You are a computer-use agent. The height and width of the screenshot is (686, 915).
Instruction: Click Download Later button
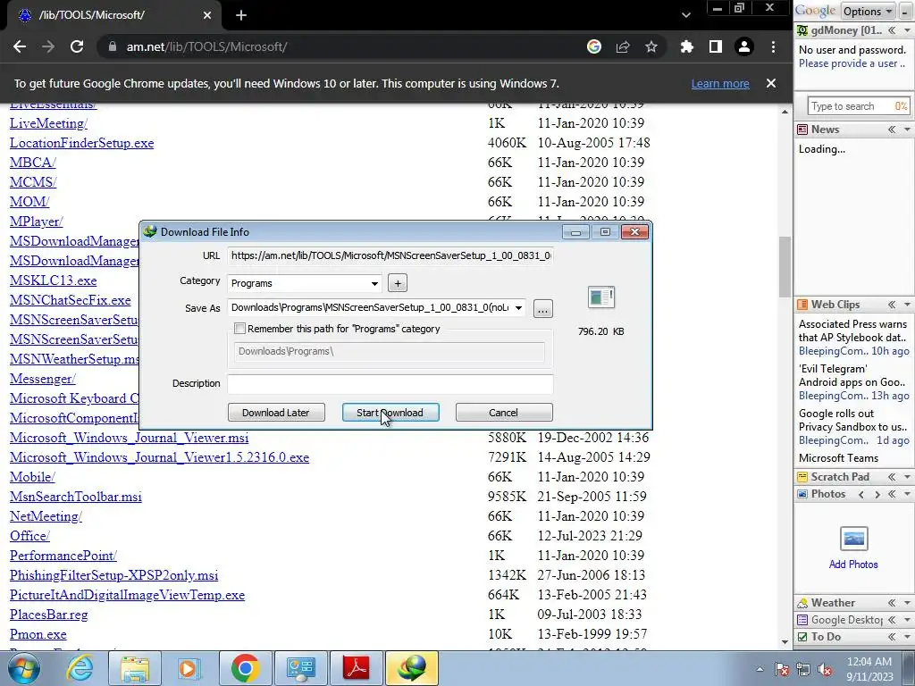click(276, 413)
